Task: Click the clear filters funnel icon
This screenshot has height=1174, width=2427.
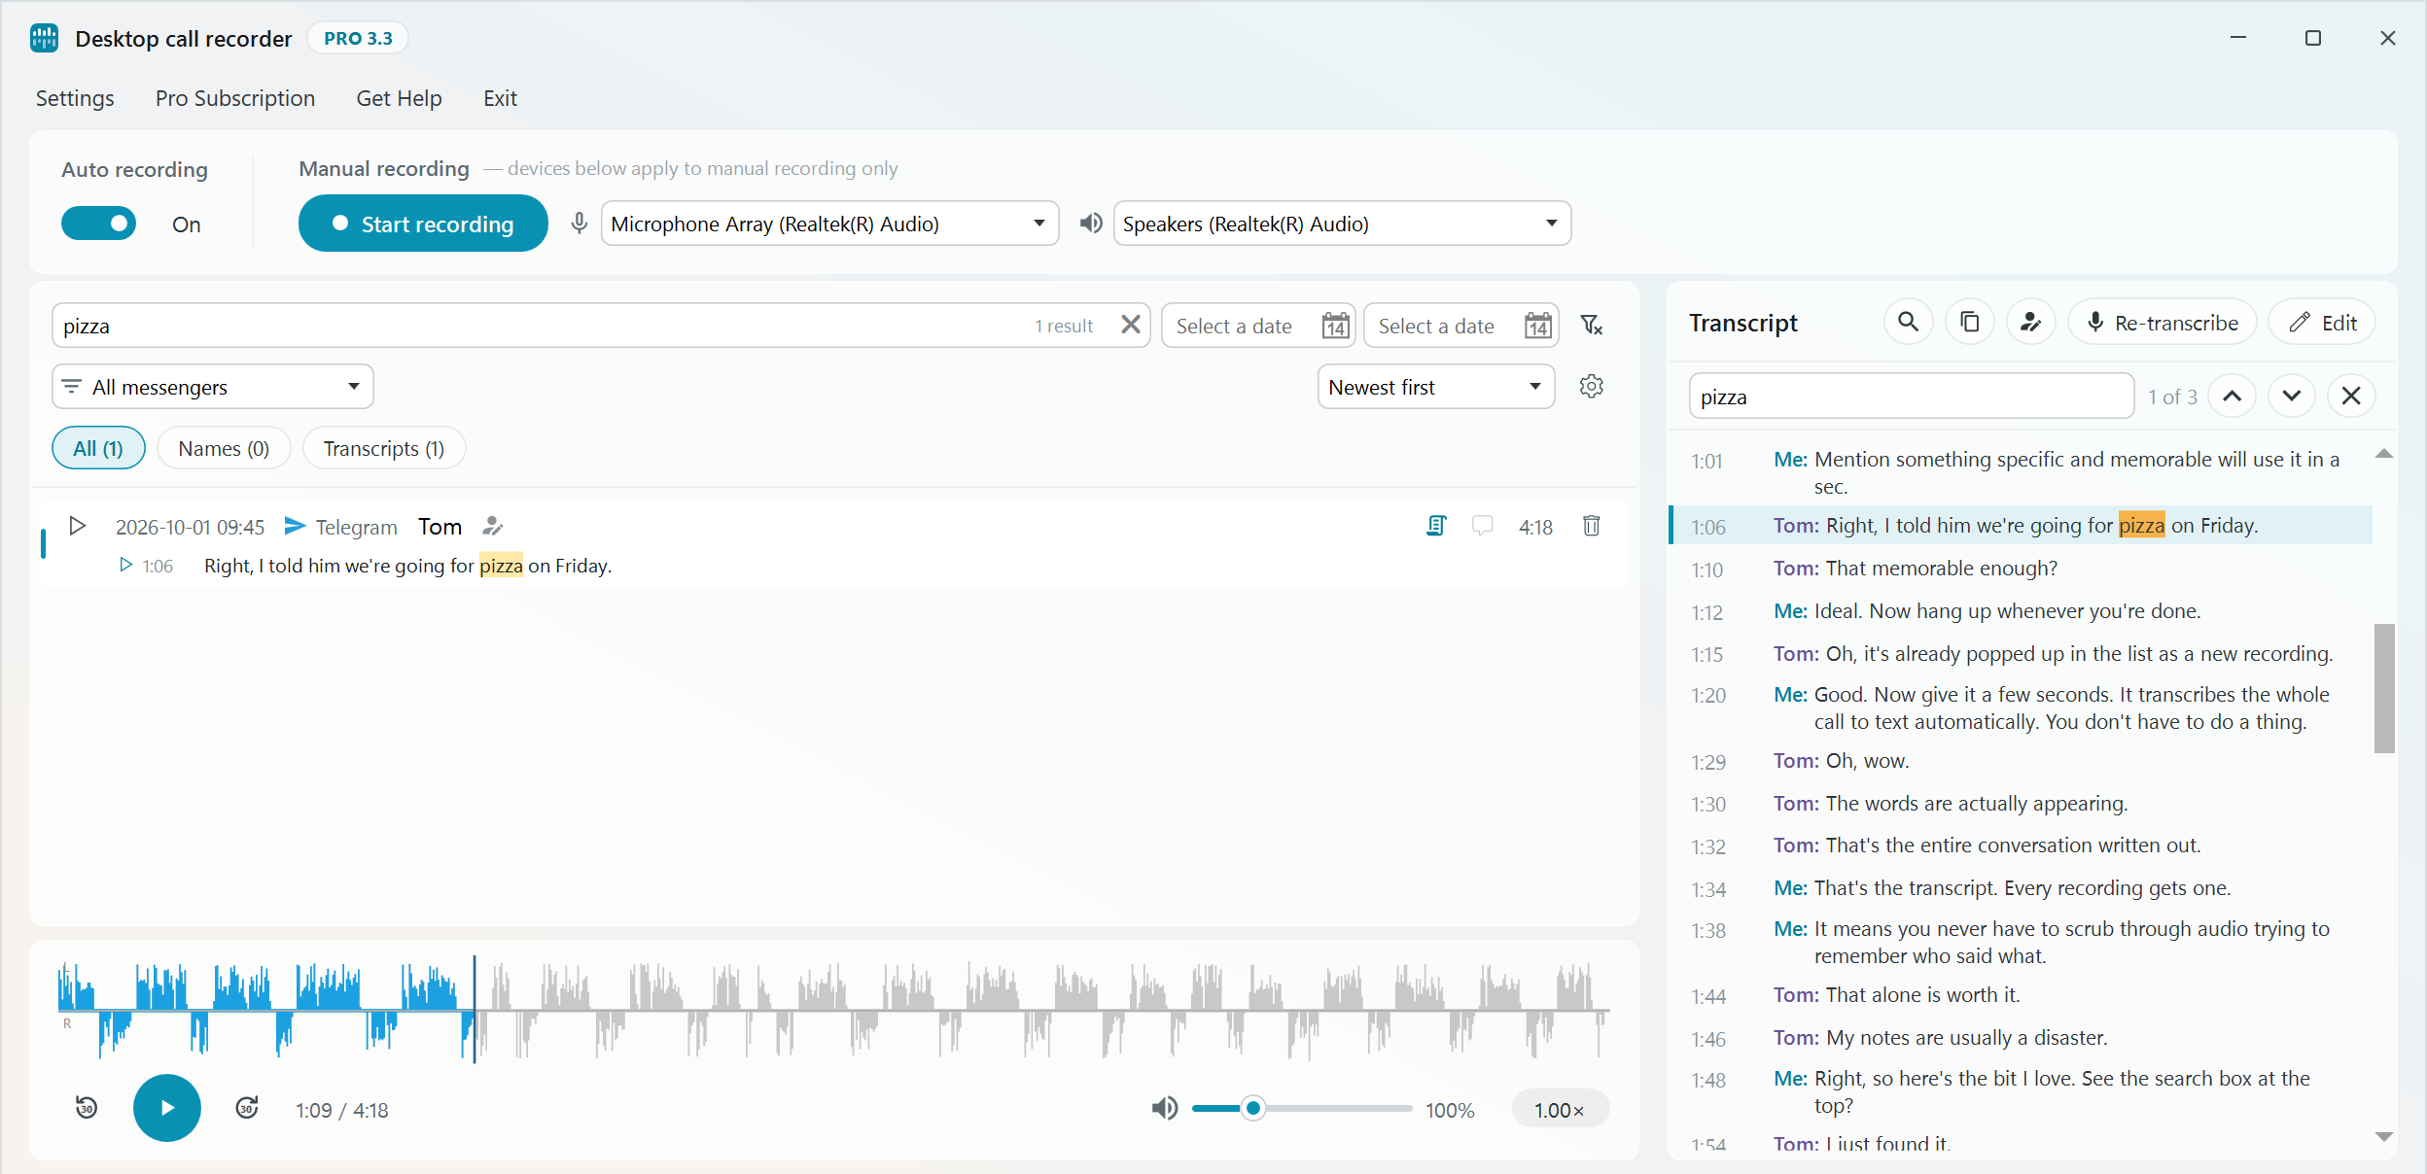Action: click(x=1592, y=325)
